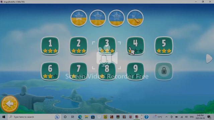Open Bing chat icon in search box
214x120 pixels.
[x=57, y=117]
